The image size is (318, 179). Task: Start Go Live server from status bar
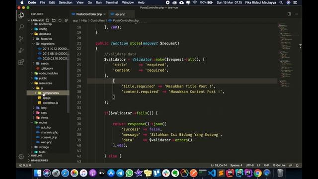[279, 165]
